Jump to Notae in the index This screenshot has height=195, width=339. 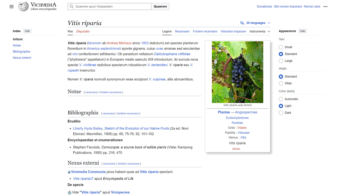click(x=17, y=45)
